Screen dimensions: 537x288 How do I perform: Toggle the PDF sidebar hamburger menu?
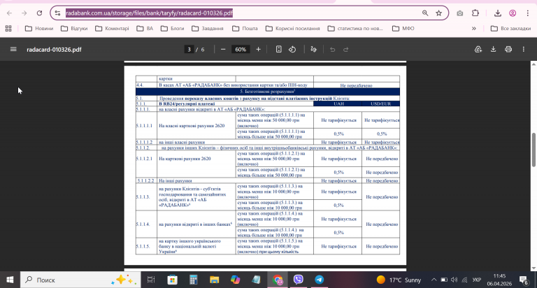pyautogui.click(x=13, y=50)
